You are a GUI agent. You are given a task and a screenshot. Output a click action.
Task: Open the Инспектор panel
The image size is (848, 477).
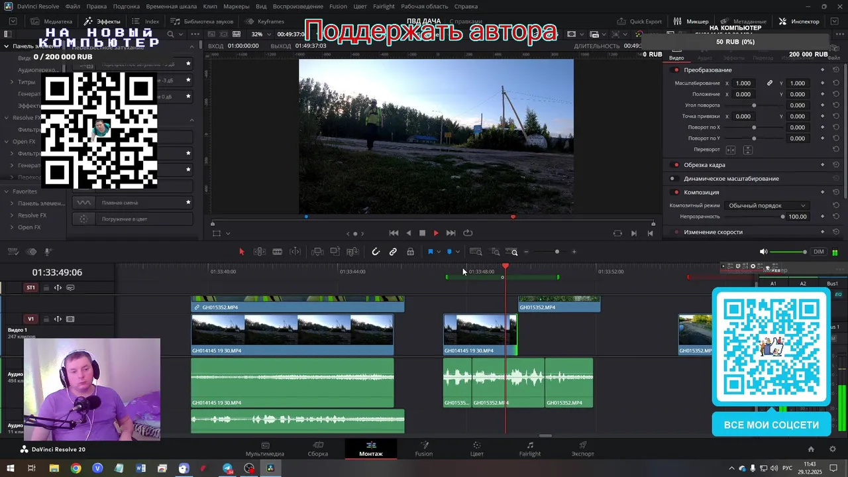(799, 21)
